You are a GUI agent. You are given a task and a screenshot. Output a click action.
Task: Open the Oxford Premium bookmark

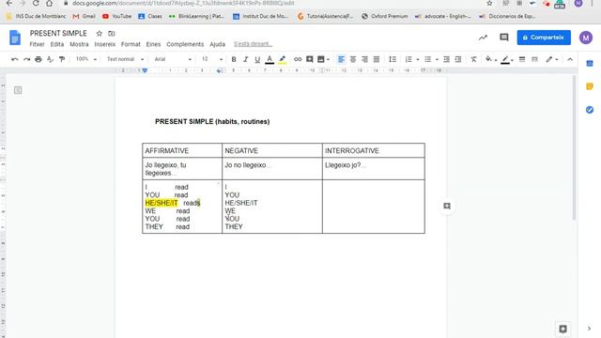(385, 17)
